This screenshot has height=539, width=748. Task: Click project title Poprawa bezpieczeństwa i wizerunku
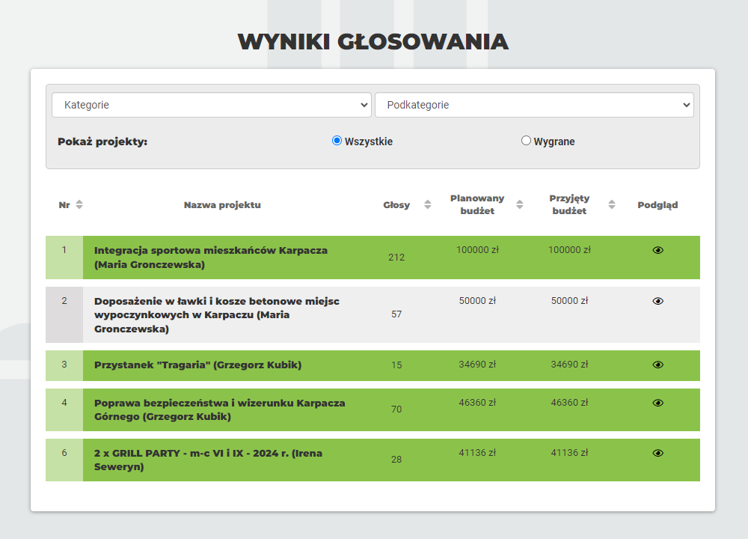[x=219, y=409]
